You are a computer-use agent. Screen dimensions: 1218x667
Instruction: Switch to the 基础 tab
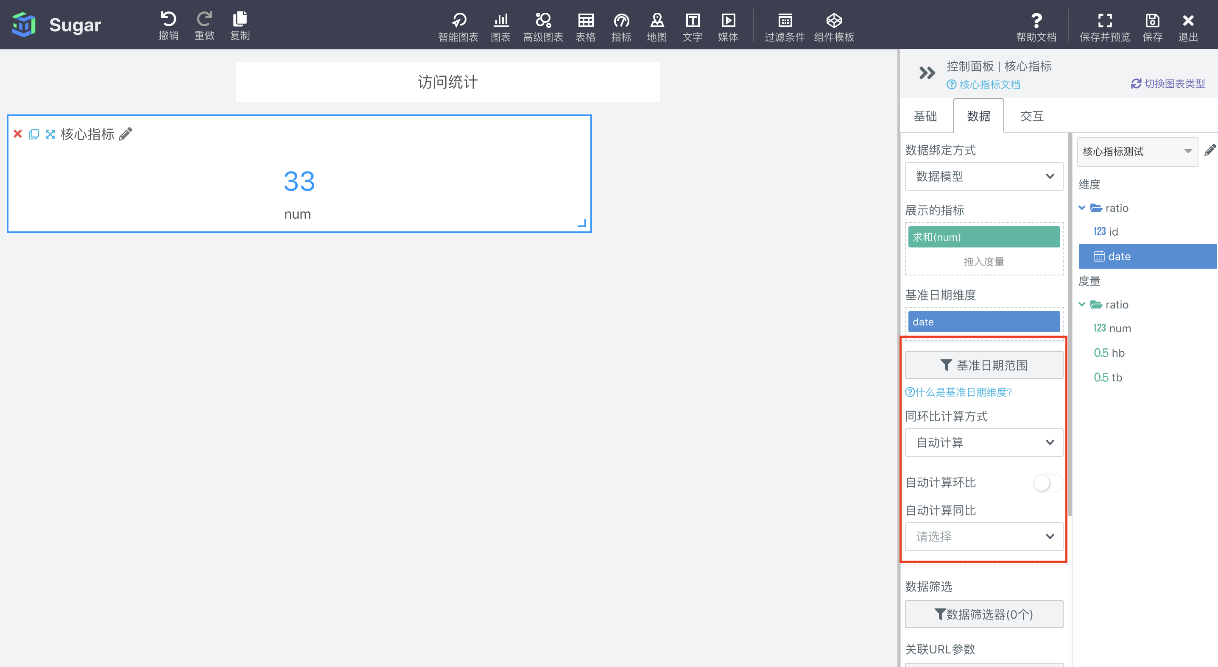point(925,116)
